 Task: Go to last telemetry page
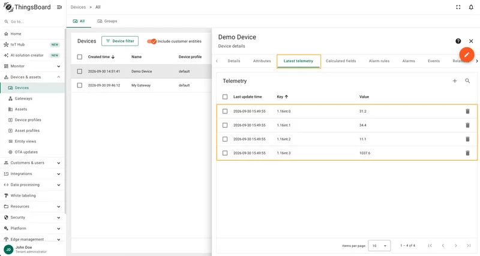[x=469, y=246]
